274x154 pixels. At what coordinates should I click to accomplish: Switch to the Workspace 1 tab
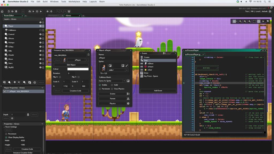point(54,16)
